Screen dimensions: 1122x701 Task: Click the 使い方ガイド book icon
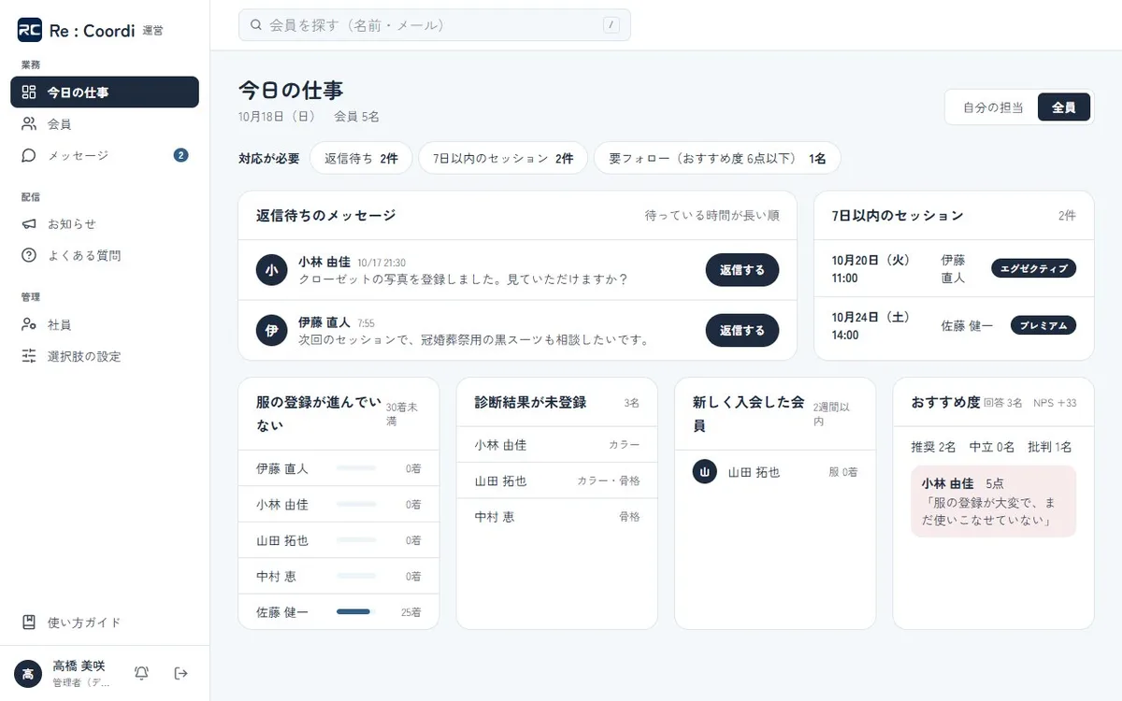click(29, 622)
